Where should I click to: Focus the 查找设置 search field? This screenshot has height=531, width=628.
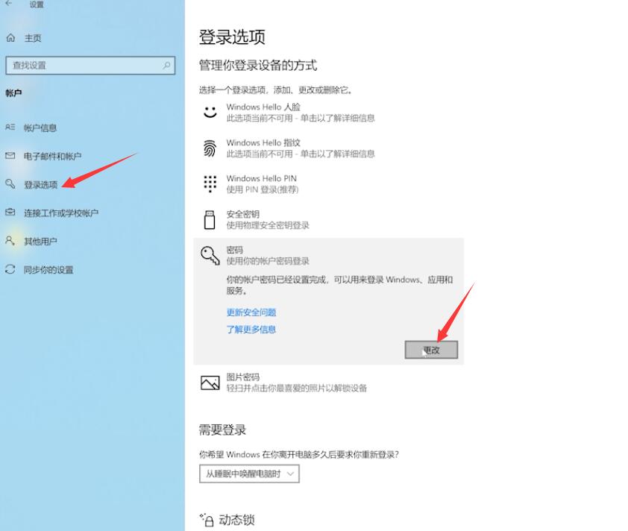click(90, 66)
